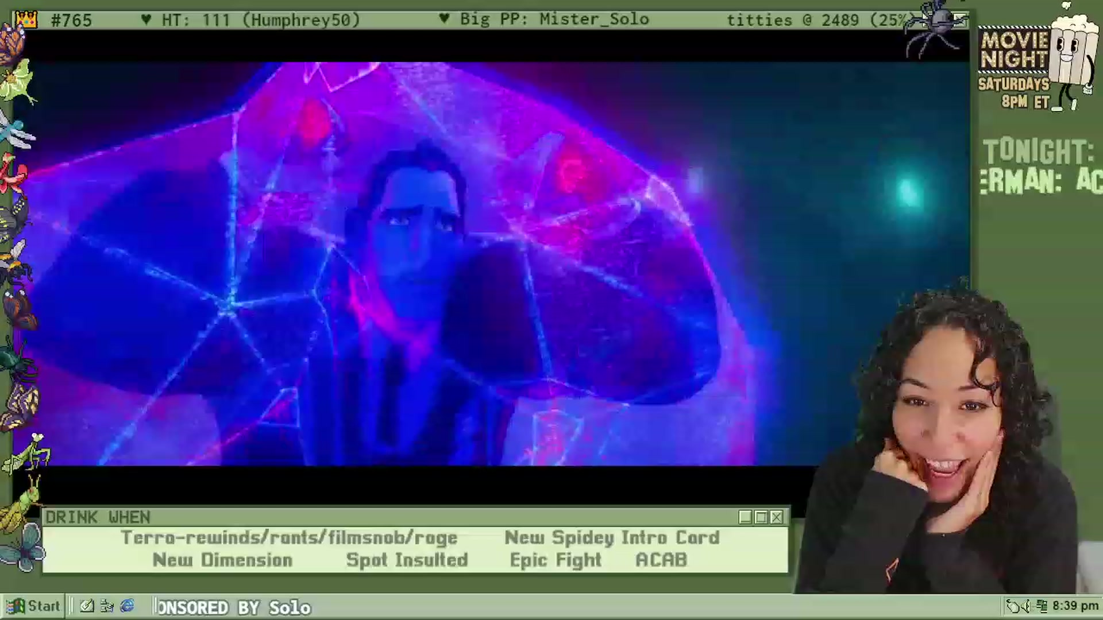Select 'New Spidey Intro Card' drink rule
This screenshot has height=620, width=1103.
pyautogui.click(x=612, y=538)
